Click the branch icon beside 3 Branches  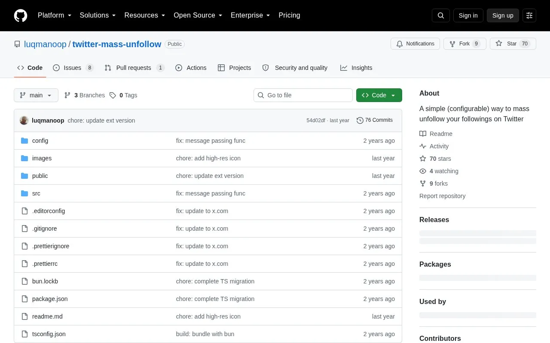tap(67, 95)
